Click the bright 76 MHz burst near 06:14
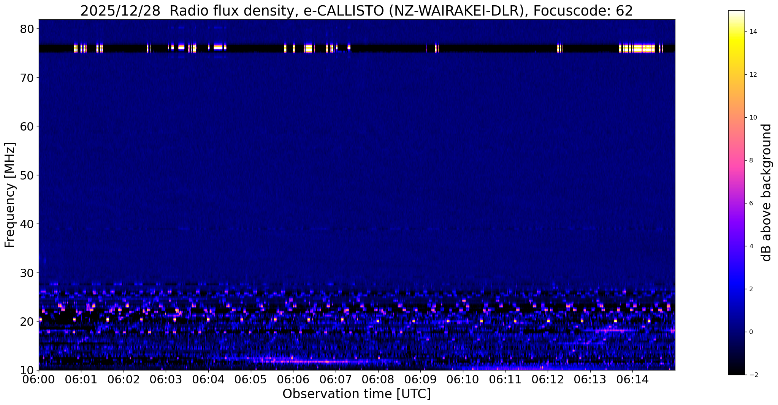Viewport: 778px width, 405px height. pos(640,48)
